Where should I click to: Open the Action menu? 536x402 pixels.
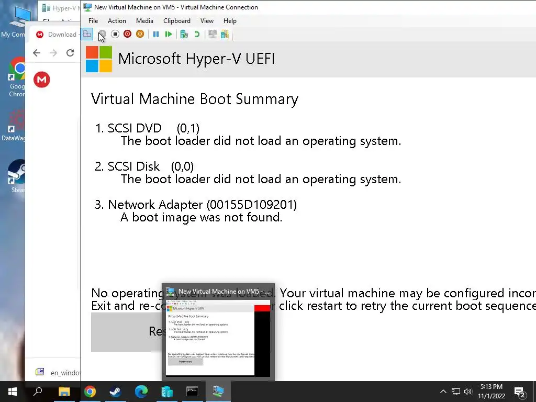click(x=117, y=21)
